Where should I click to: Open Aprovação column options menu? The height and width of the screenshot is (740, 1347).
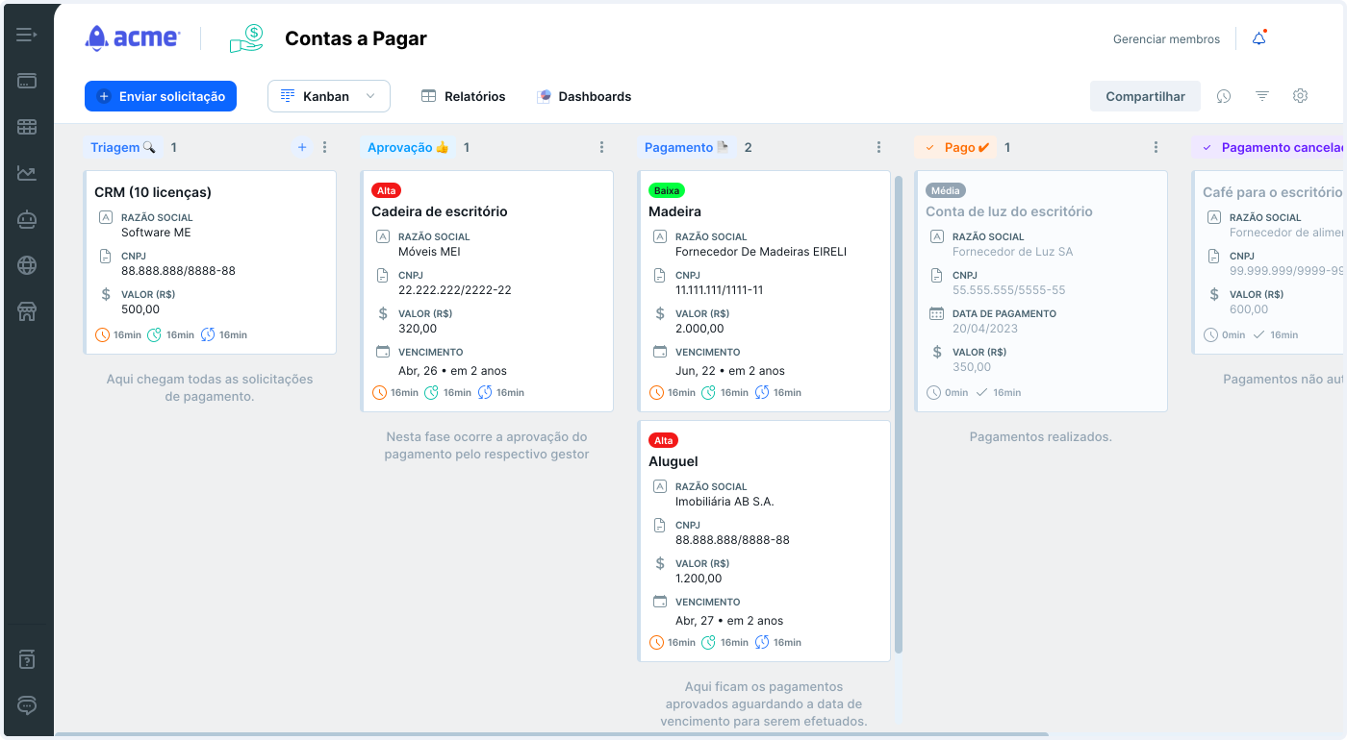click(x=601, y=147)
